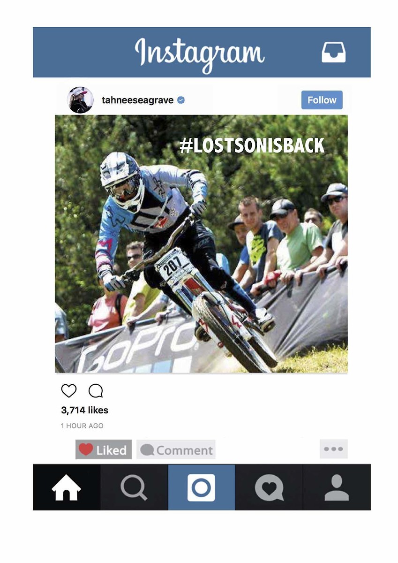Toggle the red heart Liked button

(104, 449)
